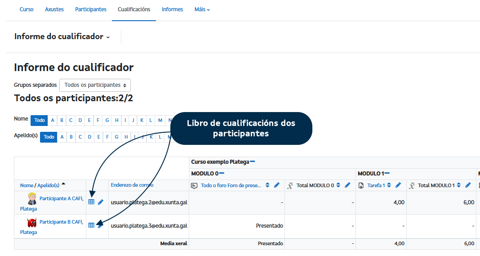
Task: Select the Cualificacións tab
Action: click(x=134, y=9)
